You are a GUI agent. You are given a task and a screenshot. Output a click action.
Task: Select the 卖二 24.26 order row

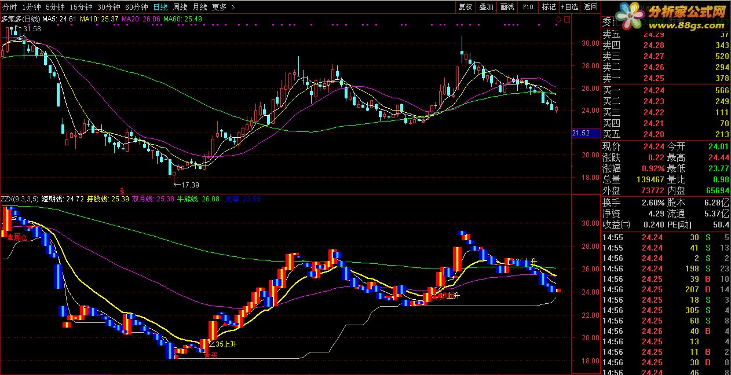coord(666,67)
